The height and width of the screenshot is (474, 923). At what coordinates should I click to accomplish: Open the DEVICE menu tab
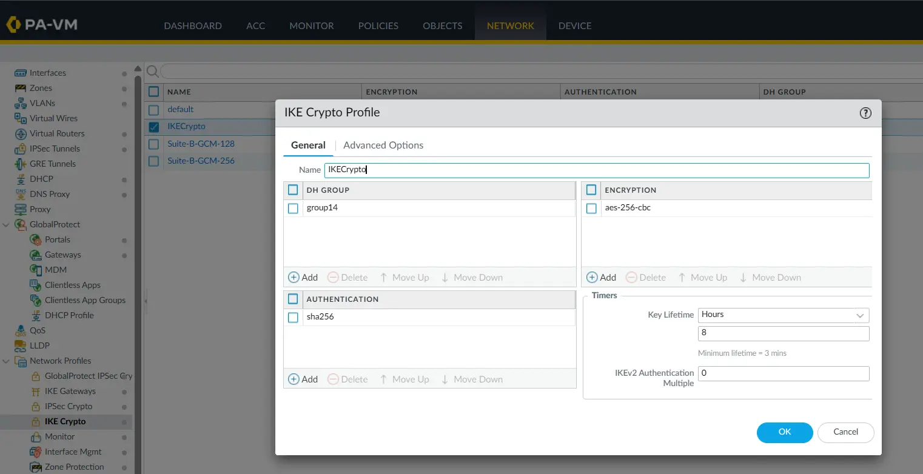click(575, 25)
